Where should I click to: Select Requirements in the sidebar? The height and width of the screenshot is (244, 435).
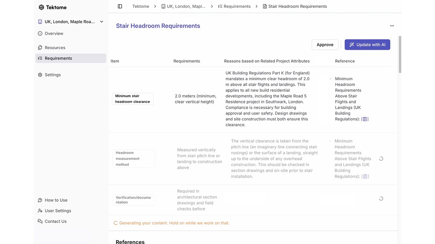point(71,58)
